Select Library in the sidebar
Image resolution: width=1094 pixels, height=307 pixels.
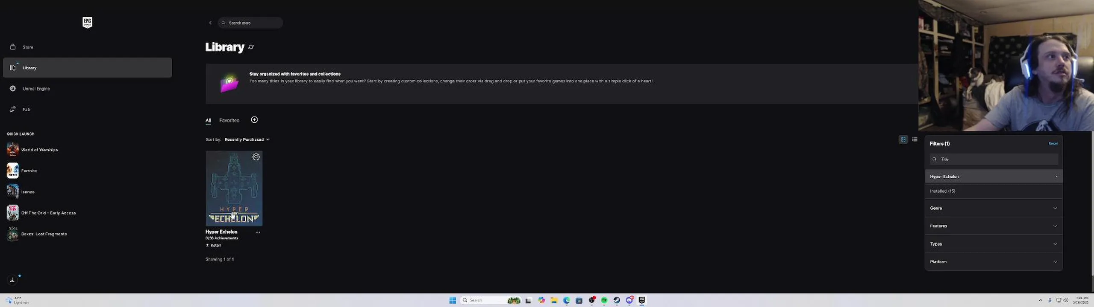87,68
